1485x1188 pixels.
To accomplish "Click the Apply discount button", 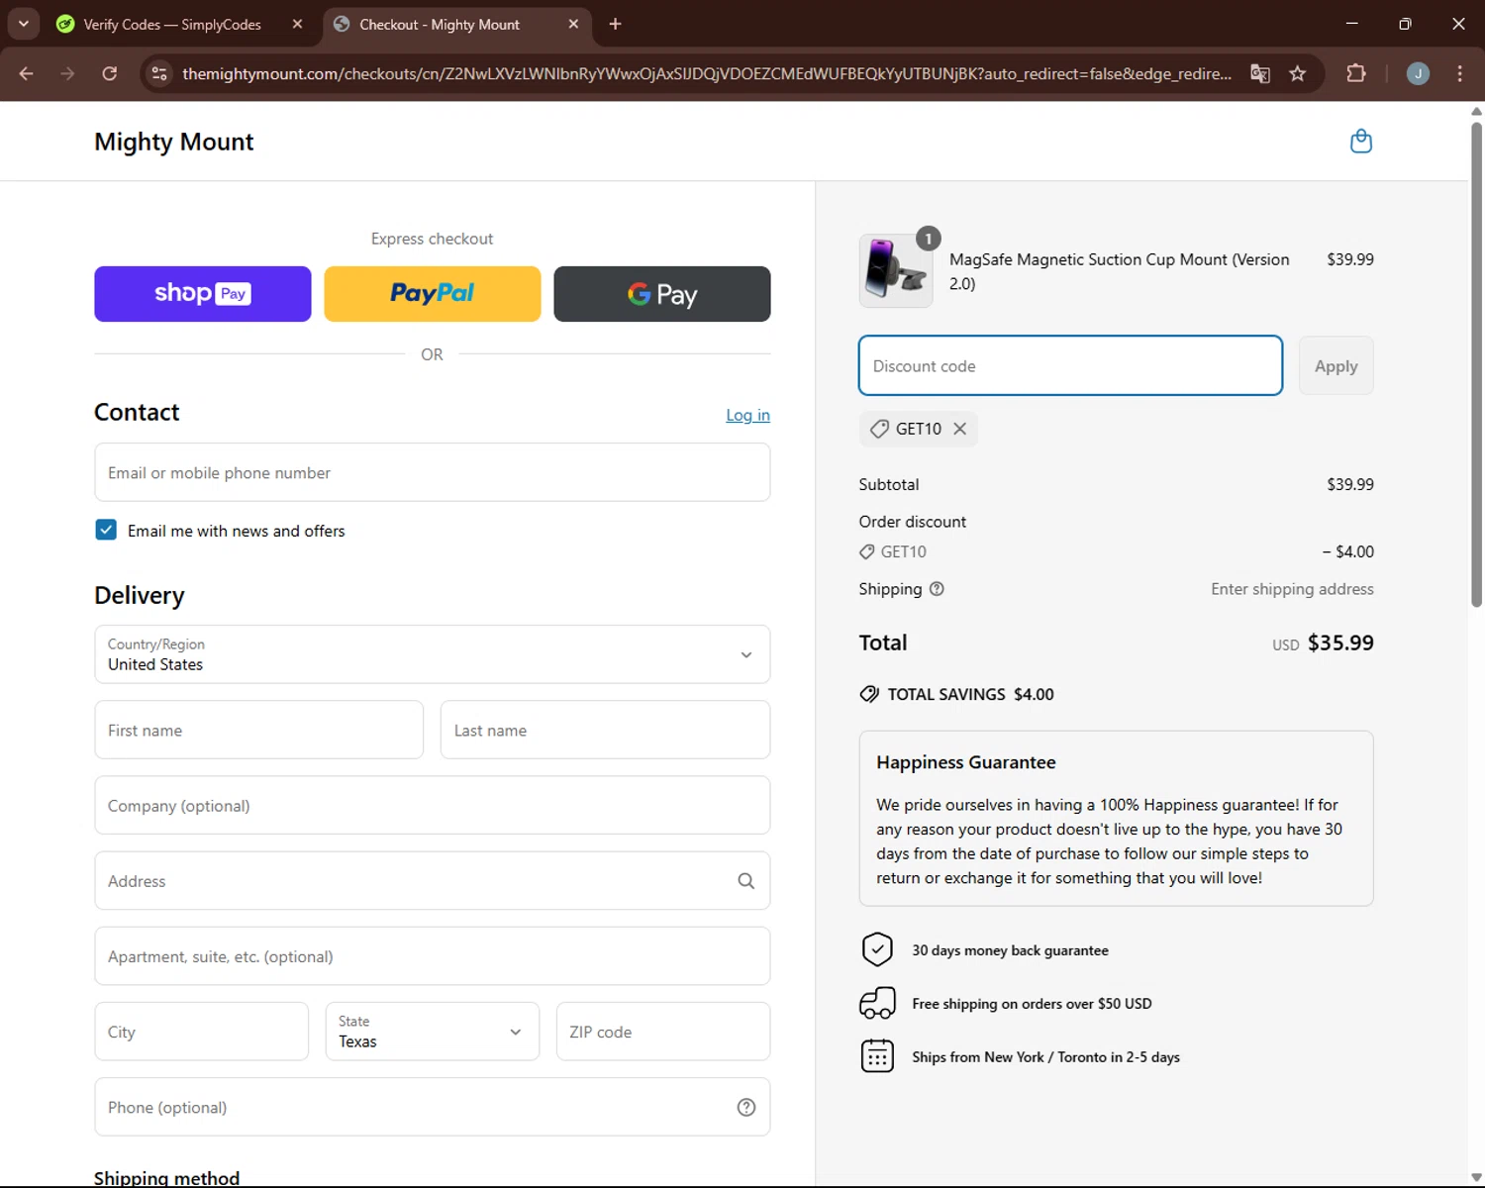I will (x=1336, y=366).
